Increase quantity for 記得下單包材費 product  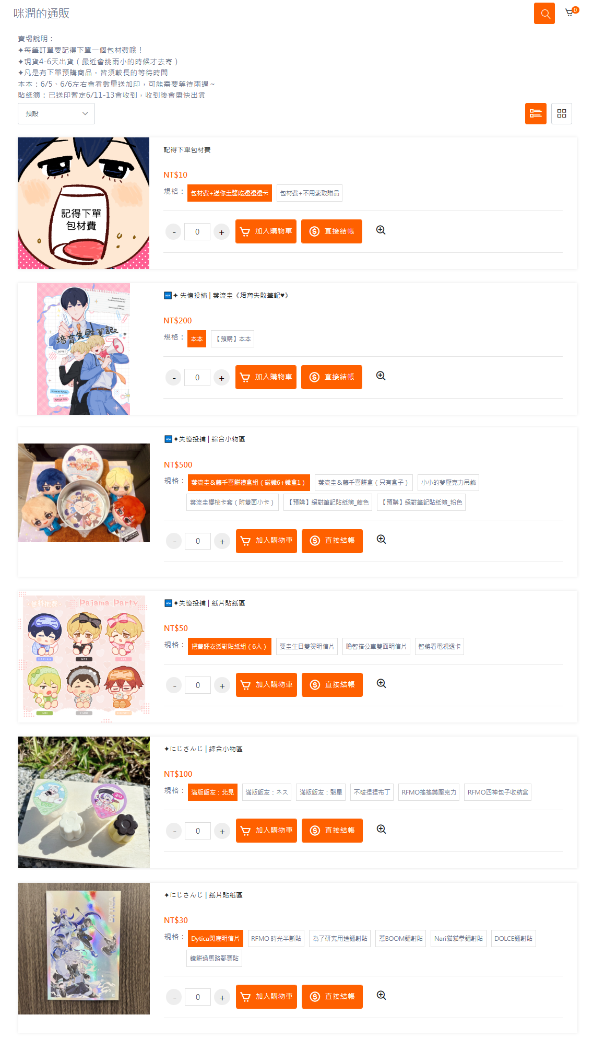tap(222, 232)
